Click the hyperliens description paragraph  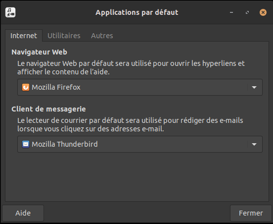(x=131, y=67)
